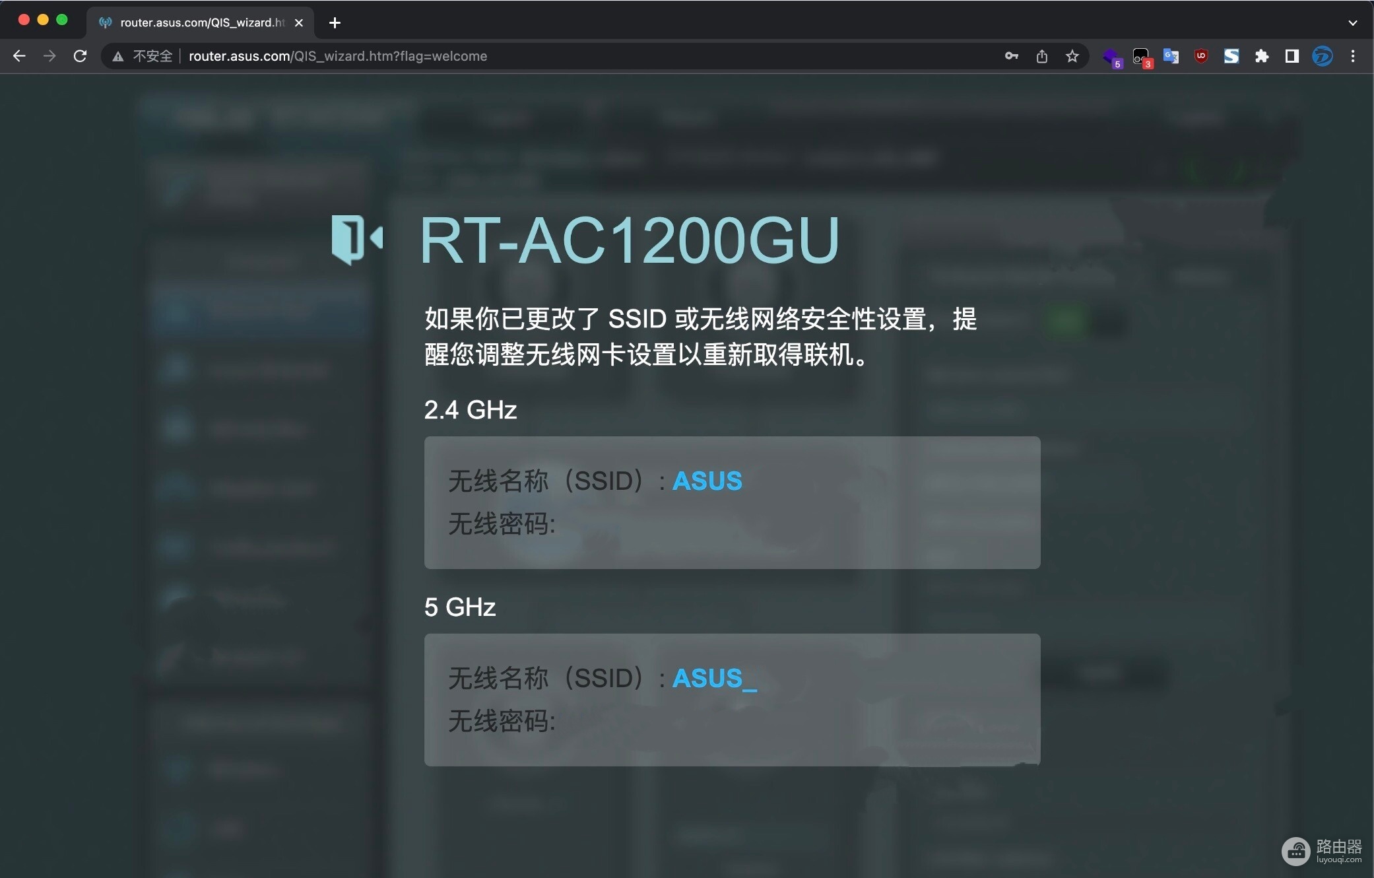Viewport: 1374px width, 878px height.
Task: Click the 不安全 security label
Action: (152, 56)
